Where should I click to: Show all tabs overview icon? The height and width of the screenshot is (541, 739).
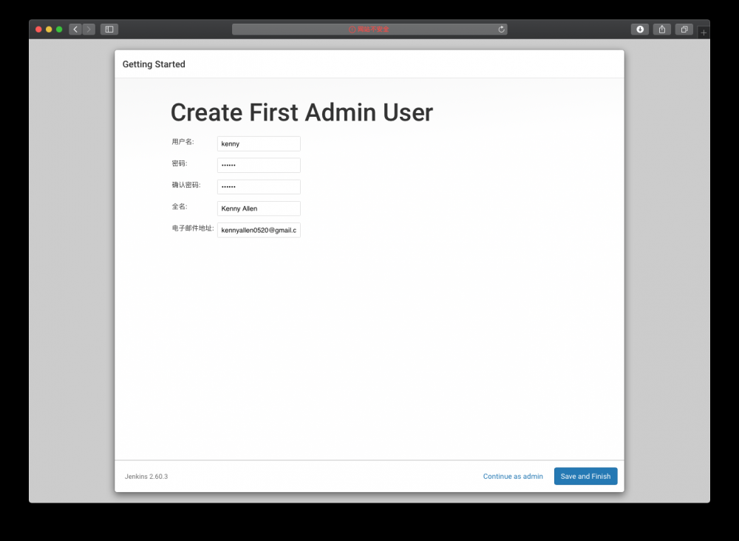[684, 30]
